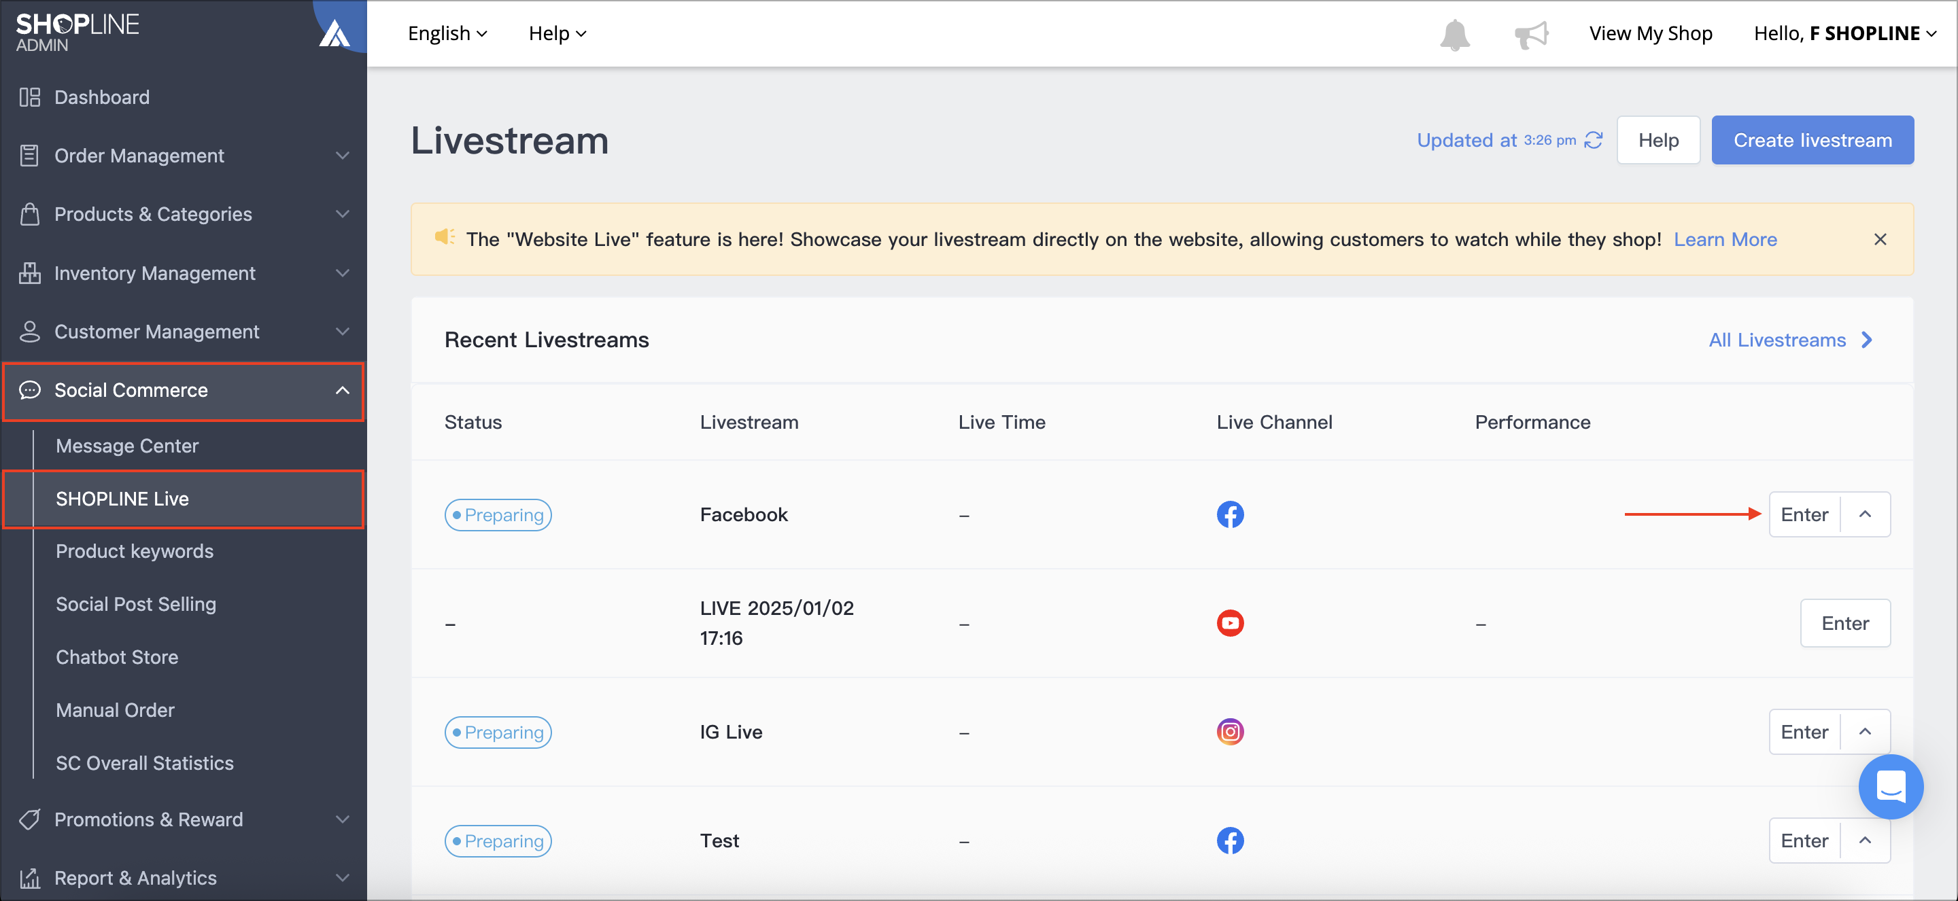Screen dimensions: 1958x901
Task: Click the SHOPLINE Admin logo
Action: click(x=78, y=33)
